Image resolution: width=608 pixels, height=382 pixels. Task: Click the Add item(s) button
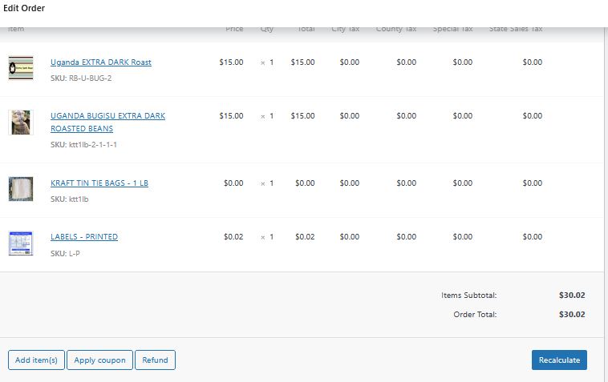36,360
